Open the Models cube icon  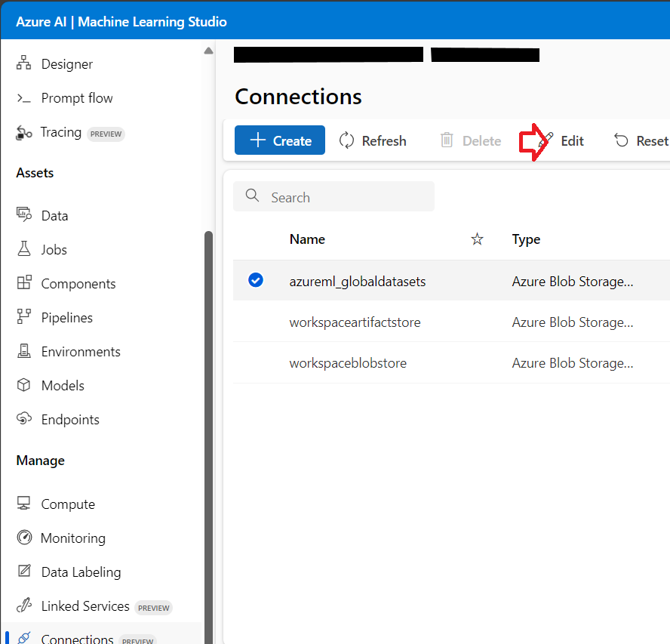[24, 385]
